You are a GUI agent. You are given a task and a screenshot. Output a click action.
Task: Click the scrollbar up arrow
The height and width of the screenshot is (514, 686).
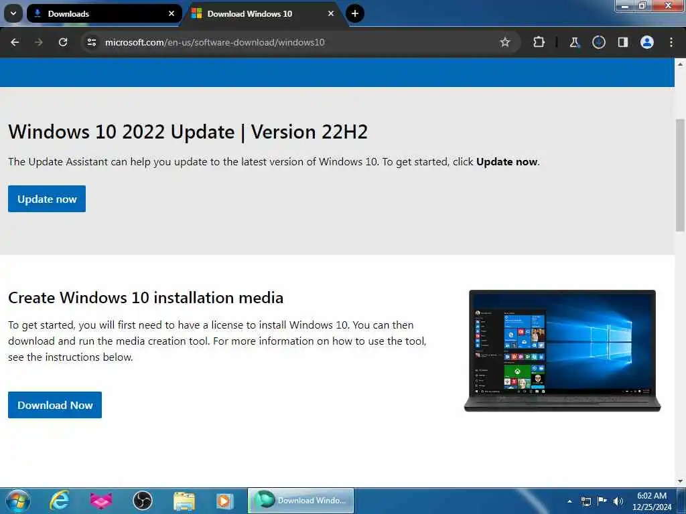click(x=681, y=64)
